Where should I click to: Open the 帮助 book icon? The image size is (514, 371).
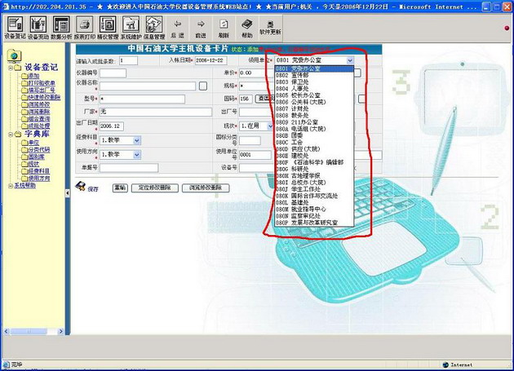coord(247,26)
